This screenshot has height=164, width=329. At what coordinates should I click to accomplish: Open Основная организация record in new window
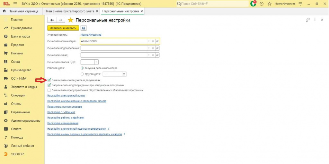click(157, 41)
